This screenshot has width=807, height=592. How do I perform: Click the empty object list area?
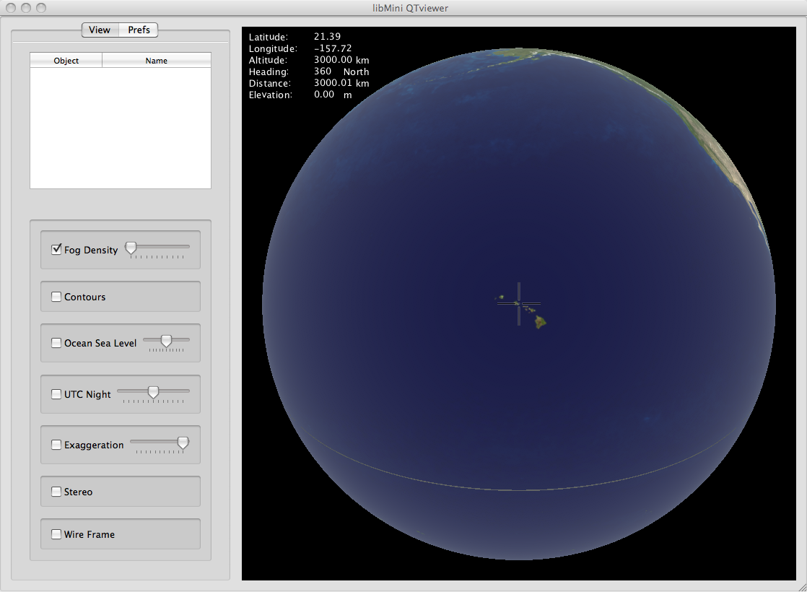121,128
